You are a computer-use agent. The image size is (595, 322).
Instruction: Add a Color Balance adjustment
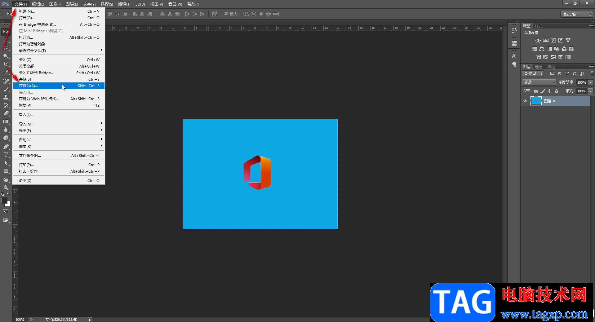[x=542, y=49]
